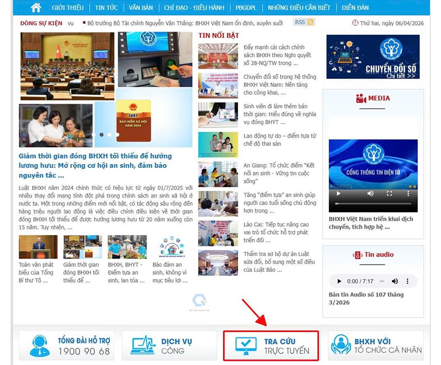
Task: Open TRA CỨU TRỰC TUYẾN button
Action: click(271, 345)
